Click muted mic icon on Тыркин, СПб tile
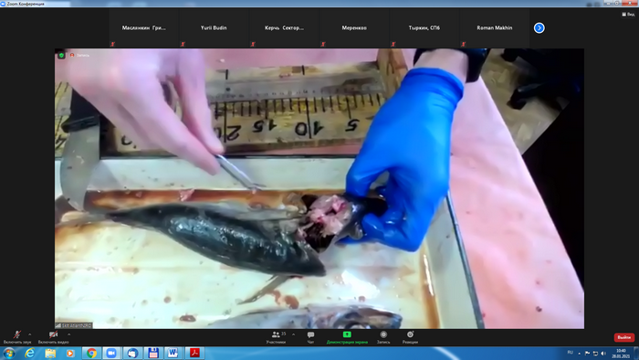Screen dimensions: 639x360 tap(393, 44)
